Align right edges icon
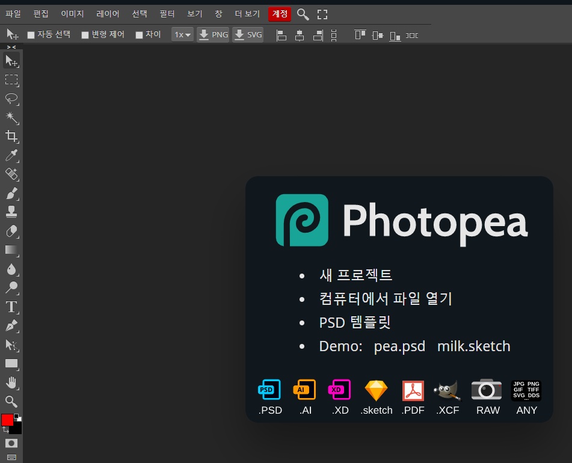 (x=318, y=35)
